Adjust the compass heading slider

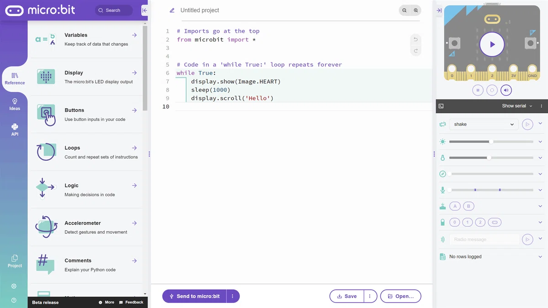pos(491,174)
